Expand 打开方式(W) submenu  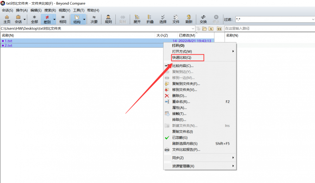[200, 51]
